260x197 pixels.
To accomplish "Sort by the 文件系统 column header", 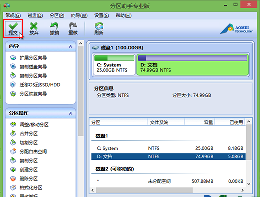I will click(166, 122).
